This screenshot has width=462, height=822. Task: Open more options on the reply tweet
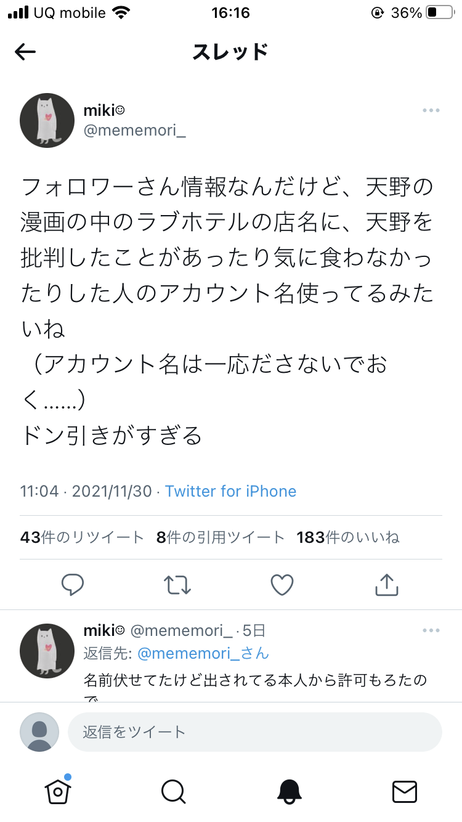coord(431,630)
